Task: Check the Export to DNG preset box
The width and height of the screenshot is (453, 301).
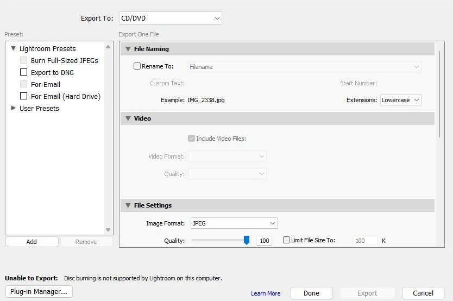Action: tap(24, 72)
